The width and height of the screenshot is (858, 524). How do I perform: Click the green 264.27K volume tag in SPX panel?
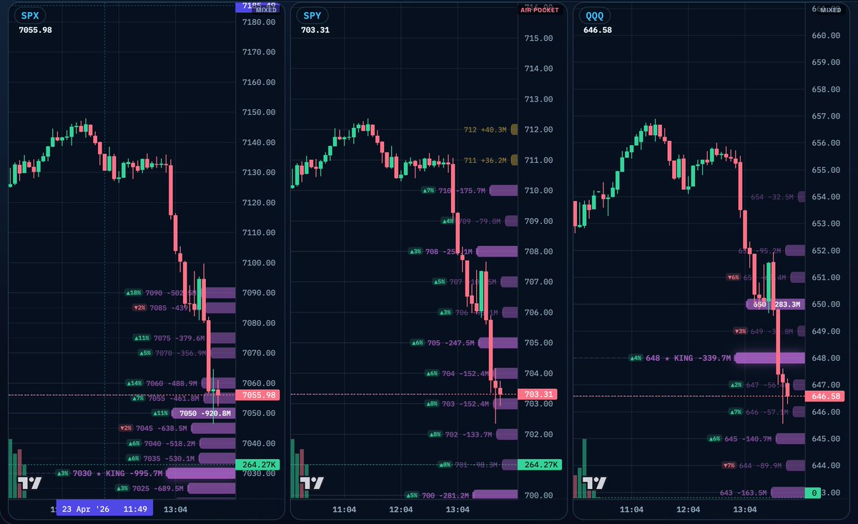click(x=257, y=465)
